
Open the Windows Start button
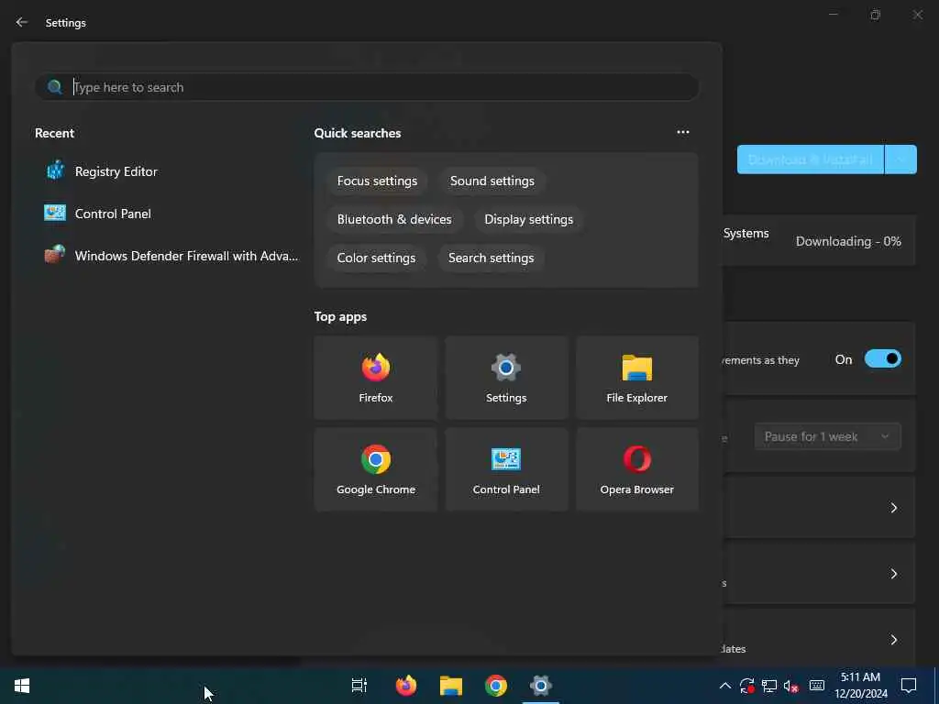point(22,686)
